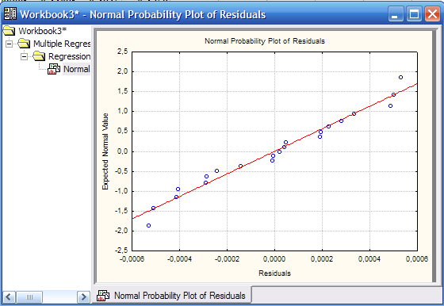Click graph icon on the bottom tab
Image resolution: width=444 pixels, height=306 pixels.
coord(103,296)
